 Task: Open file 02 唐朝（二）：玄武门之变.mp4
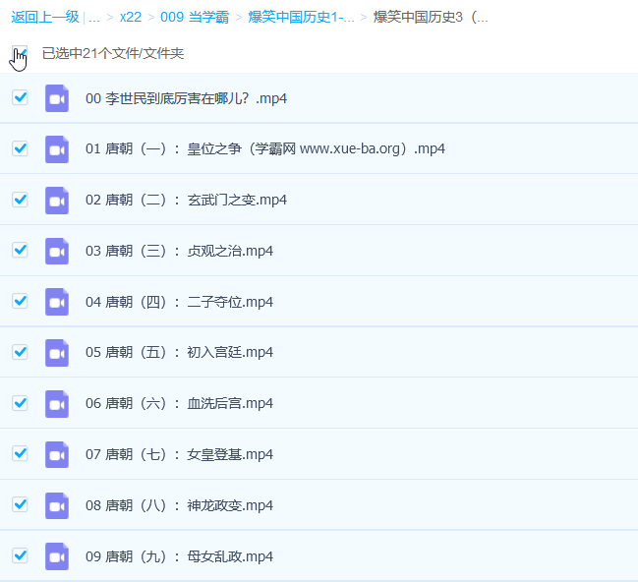tap(186, 200)
